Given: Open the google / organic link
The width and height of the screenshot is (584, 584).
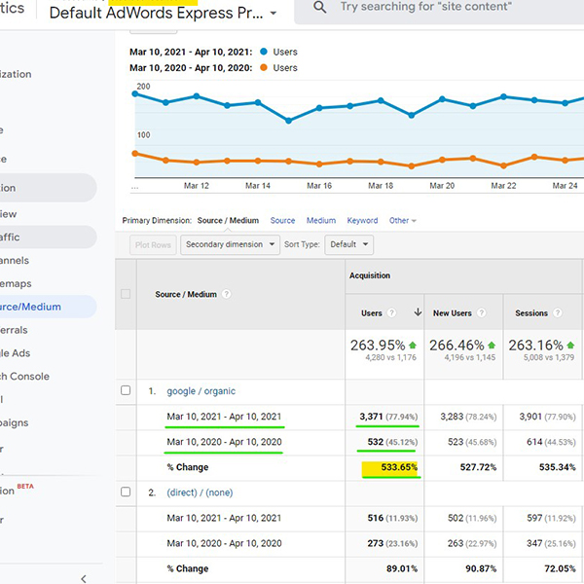Looking at the screenshot, I should pyautogui.click(x=201, y=391).
